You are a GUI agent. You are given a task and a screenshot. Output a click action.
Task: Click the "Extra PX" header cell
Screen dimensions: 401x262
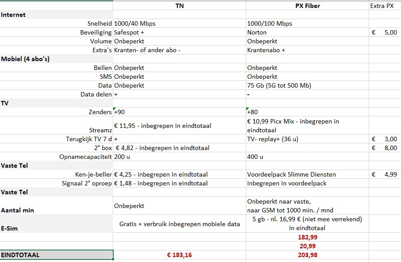click(x=385, y=6)
